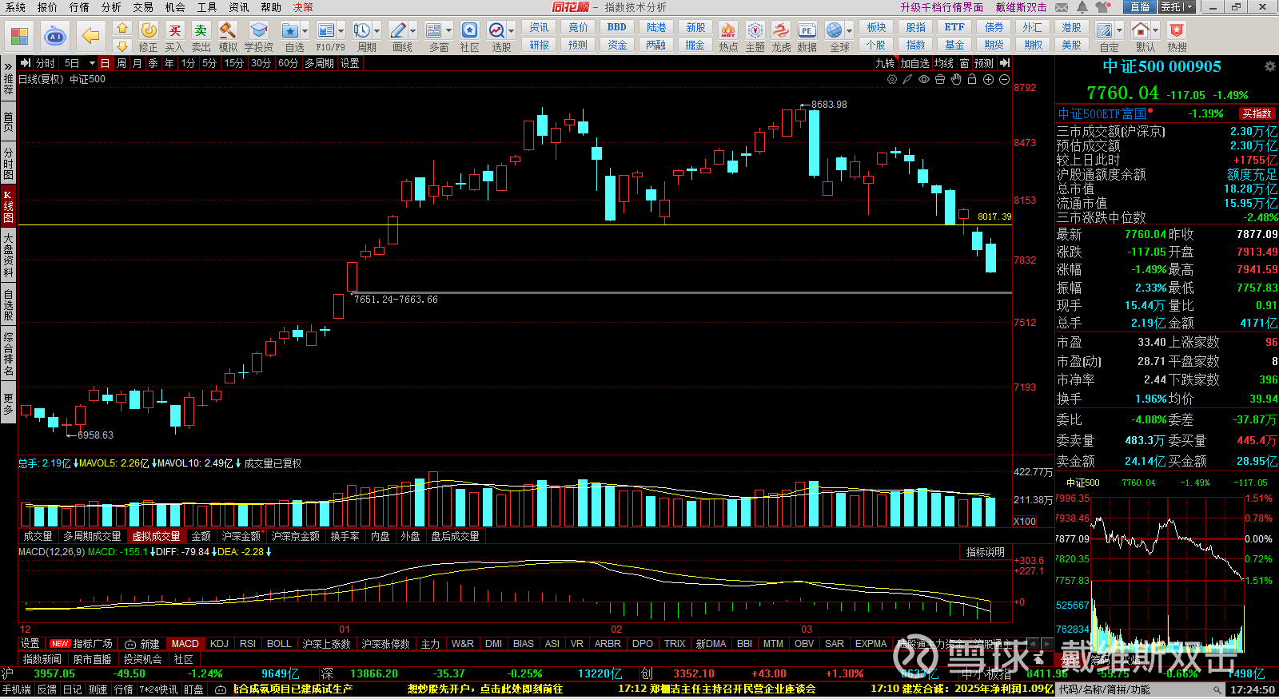Switch to 周 weekly period

coord(122,63)
